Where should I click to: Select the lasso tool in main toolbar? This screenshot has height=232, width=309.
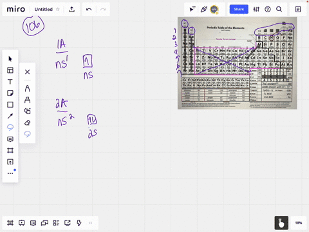click(x=10, y=128)
